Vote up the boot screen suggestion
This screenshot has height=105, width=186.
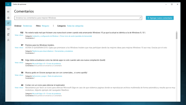click(19, 35)
